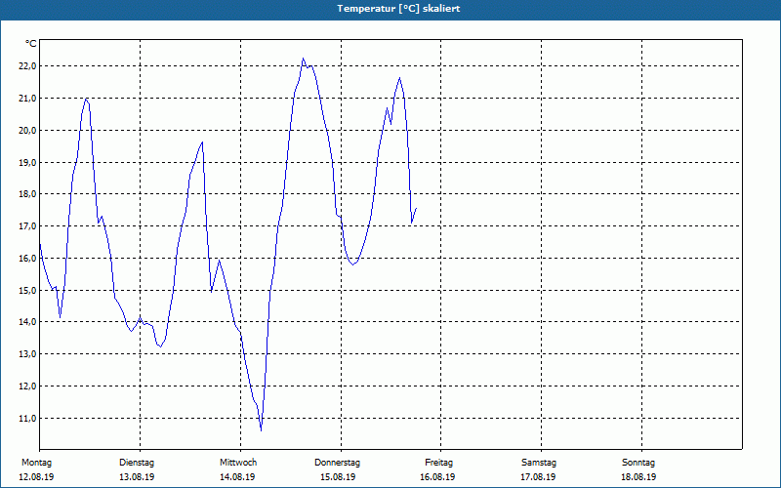Click the Freitag day label
The height and width of the screenshot is (488, 781).
point(438,463)
